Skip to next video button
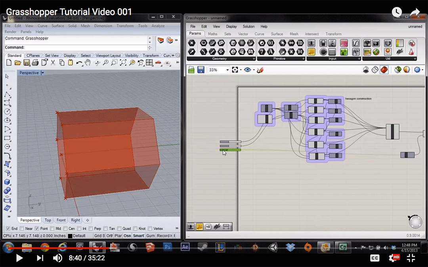Screen dimensions: 428x267 coord(40,258)
